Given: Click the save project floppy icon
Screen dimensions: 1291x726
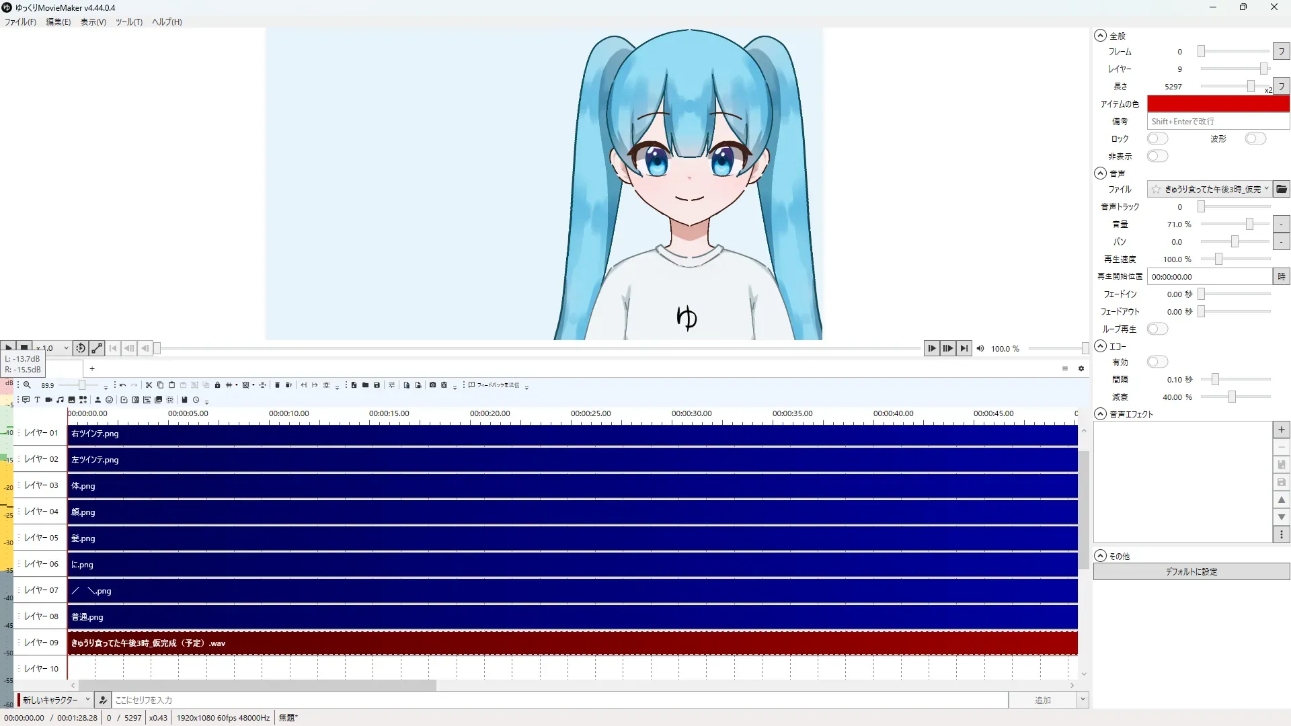Looking at the screenshot, I should coord(377,385).
